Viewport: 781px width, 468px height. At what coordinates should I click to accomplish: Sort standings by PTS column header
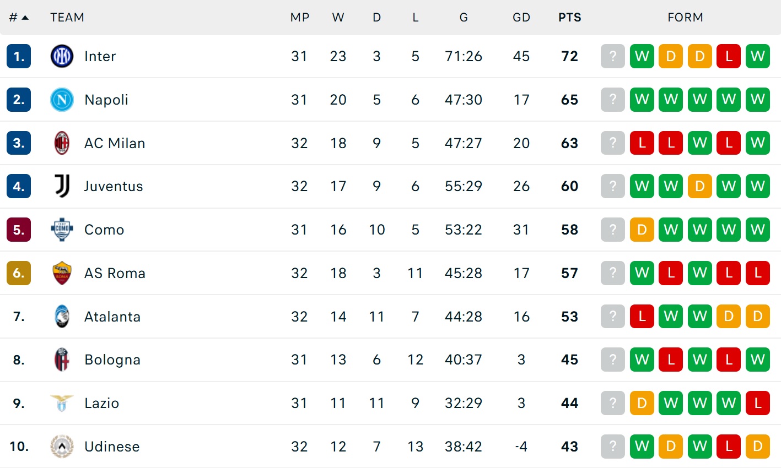coord(569,18)
